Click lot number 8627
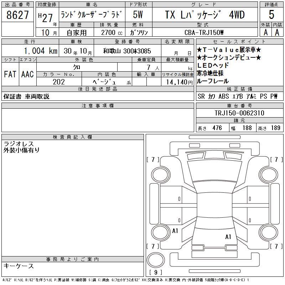Image resolution: width=285 pixels, height=285 pixels. click(x=17, y=15)
